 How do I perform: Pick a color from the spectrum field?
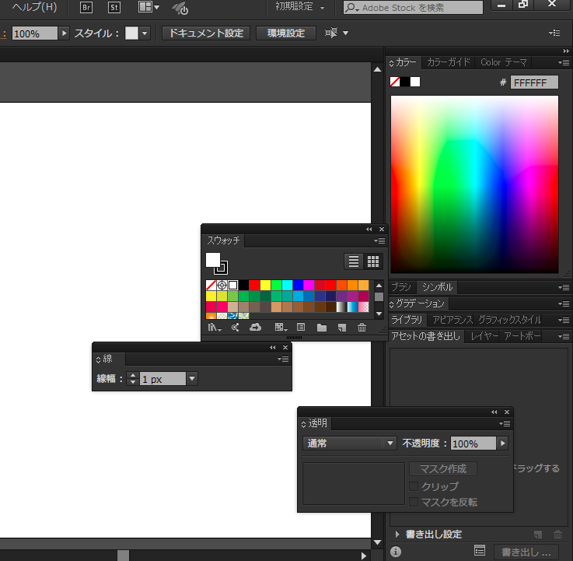[474, 184]
